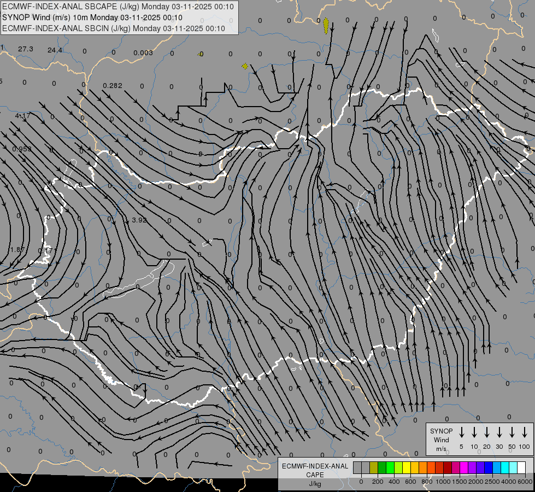The image size is (535, 492).
Task: Pick the map value 0.282
Action: [113, 85]
